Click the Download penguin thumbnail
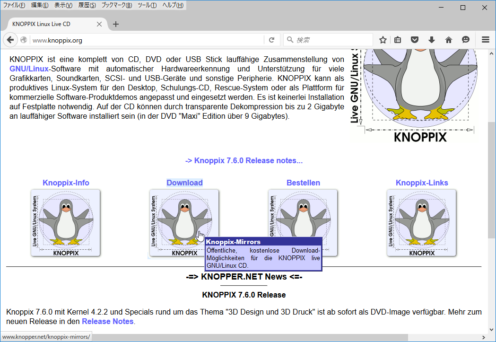 click(184, 223)
